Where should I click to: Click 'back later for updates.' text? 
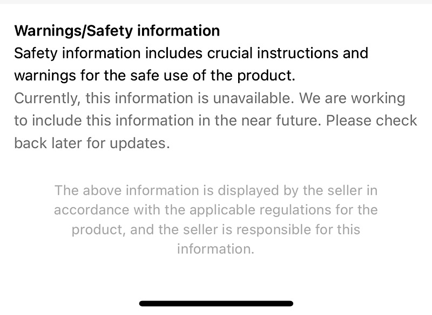(92, 143)
